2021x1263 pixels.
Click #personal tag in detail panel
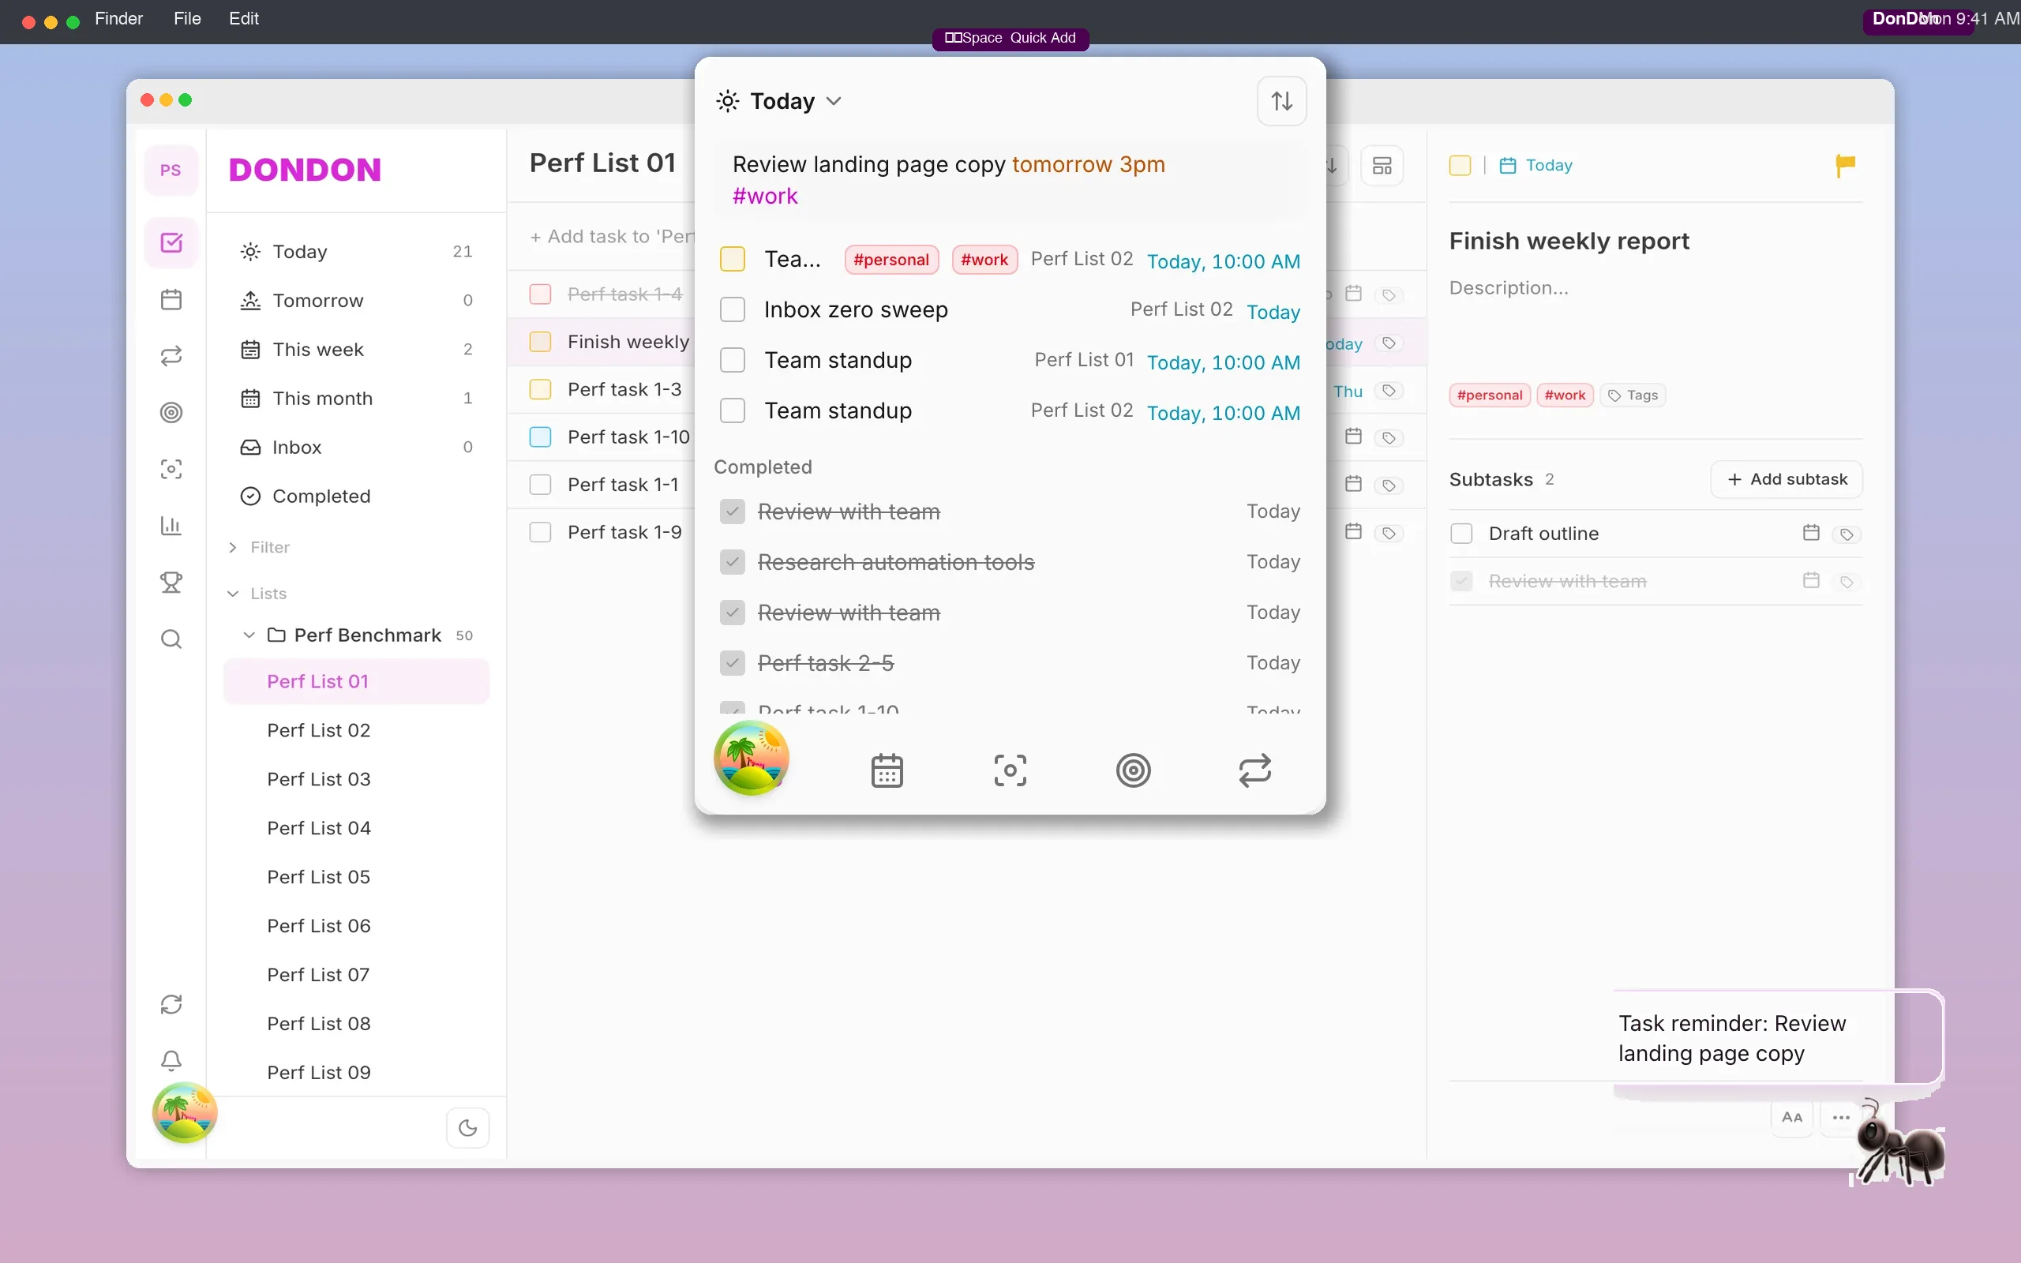pos(1490,395)
